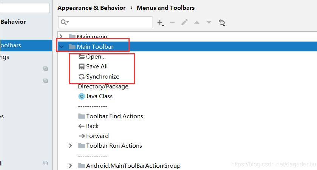Viewport: 317px width, 170px height.
Task: Click the add action plus icon
Action: 160,23
